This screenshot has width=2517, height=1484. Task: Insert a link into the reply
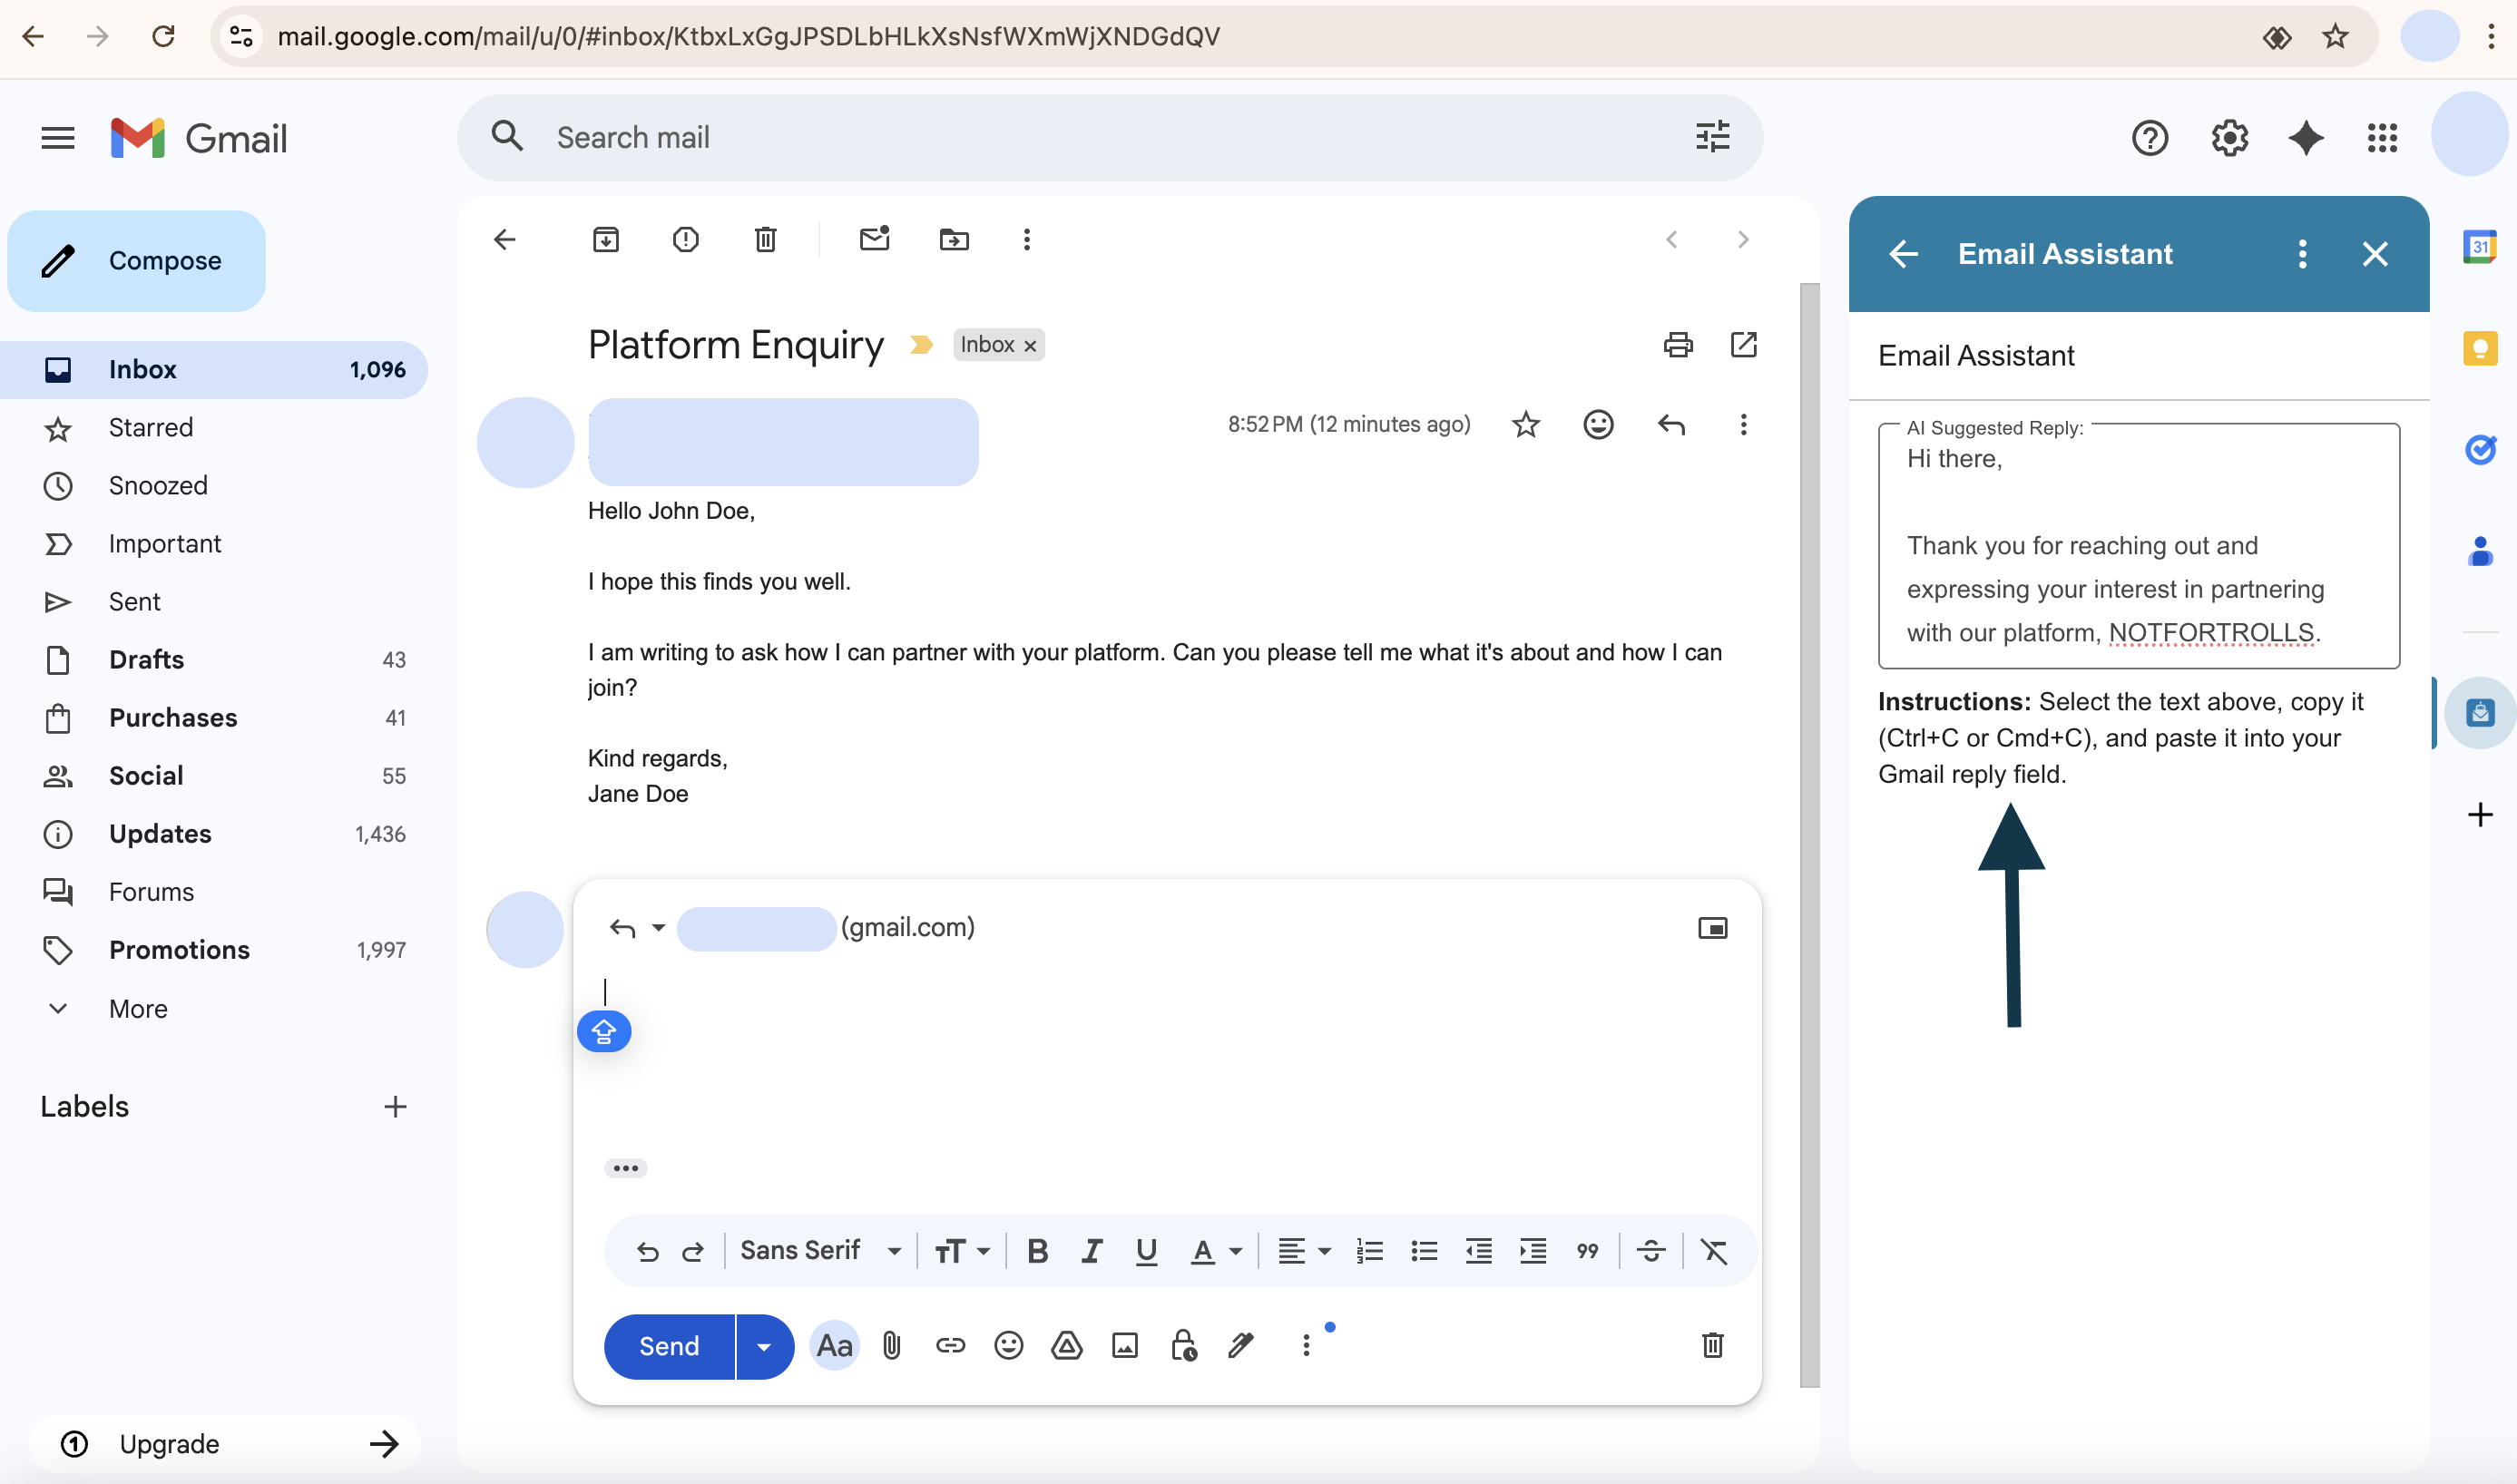click(950, 1345)
